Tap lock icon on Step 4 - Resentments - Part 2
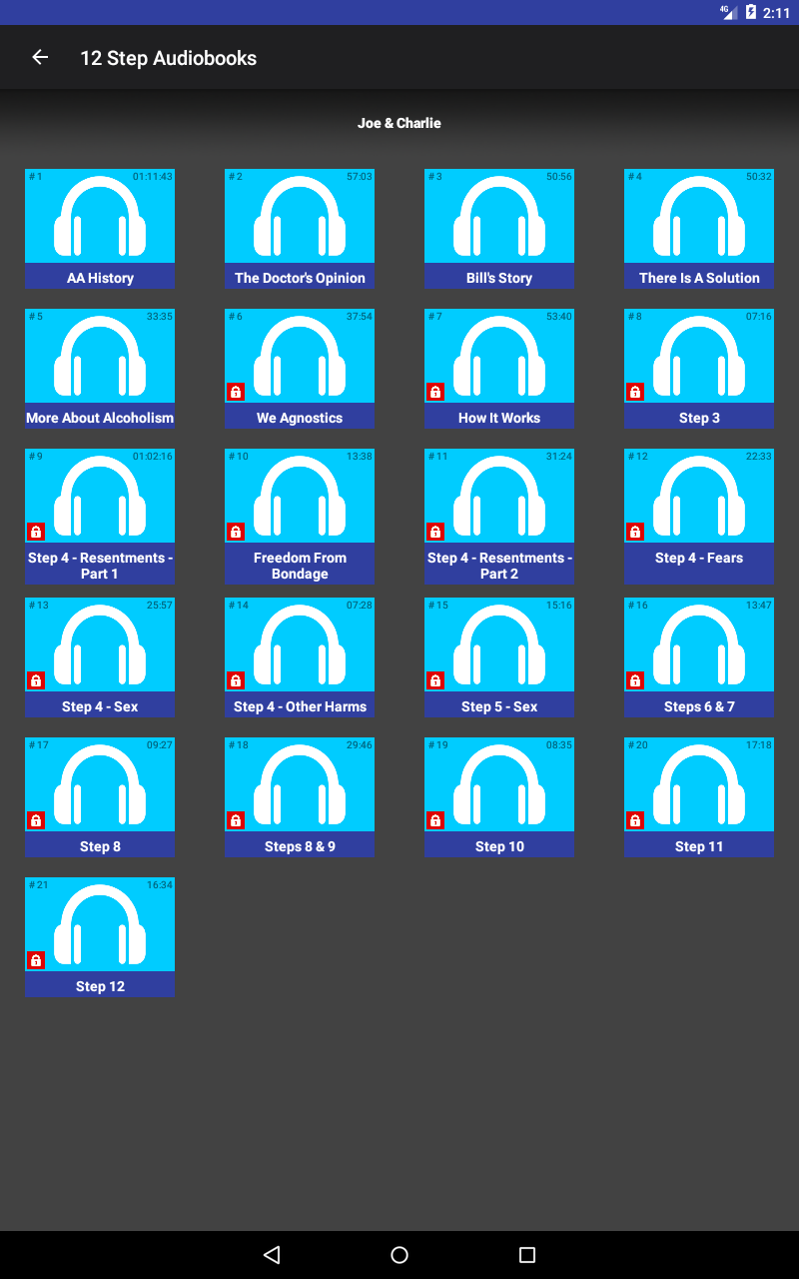 click(435, 532)
